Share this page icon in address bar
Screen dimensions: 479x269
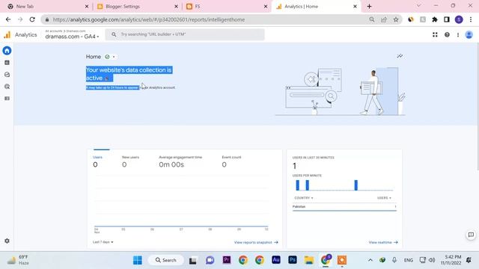coord(384,19)
